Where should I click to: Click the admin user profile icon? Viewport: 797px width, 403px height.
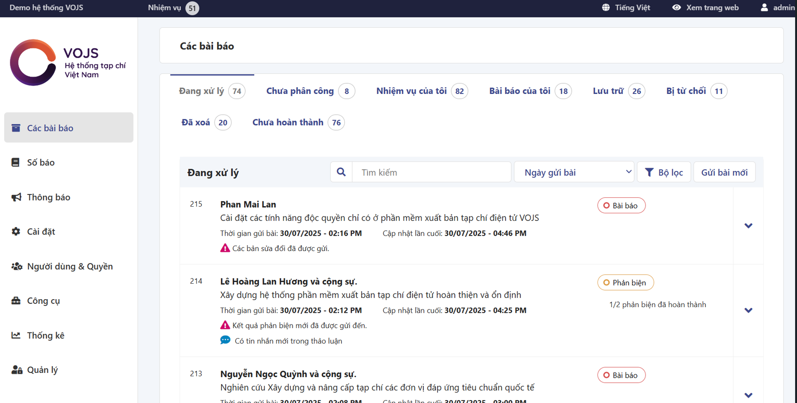tap(764, 8)
